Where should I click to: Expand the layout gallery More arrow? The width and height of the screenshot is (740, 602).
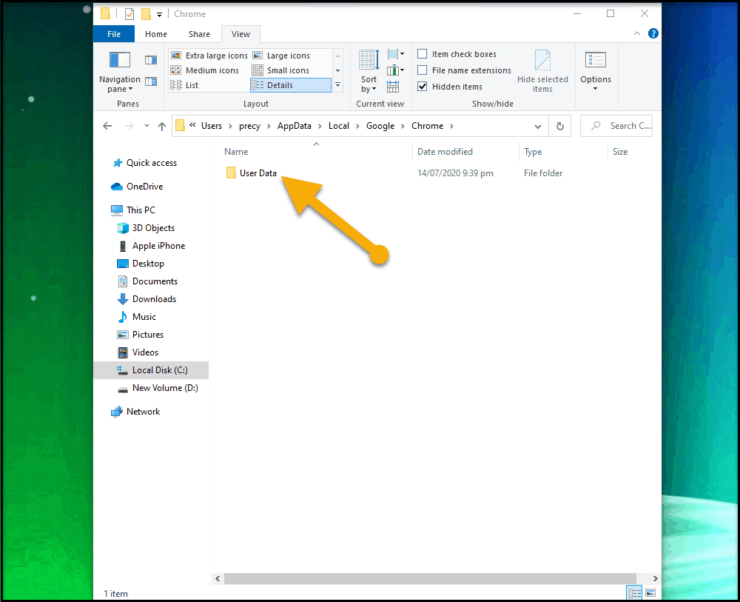[338, 85]
